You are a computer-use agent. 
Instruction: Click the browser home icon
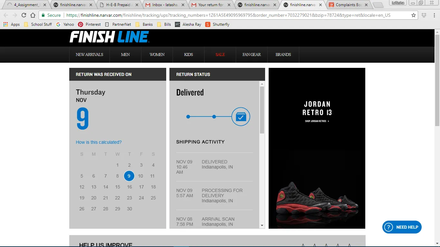(x=33, y=15)
